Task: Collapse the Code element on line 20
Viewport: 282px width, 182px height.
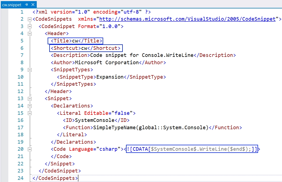Action: pyautogui.click(x=29, y=149)
